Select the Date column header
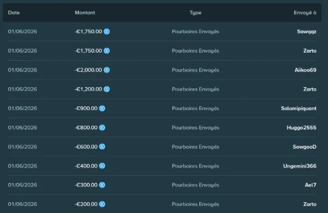Image resolution: width=328 pixels, height=213 pixels. pyautogui.click(x=14, y=12)
